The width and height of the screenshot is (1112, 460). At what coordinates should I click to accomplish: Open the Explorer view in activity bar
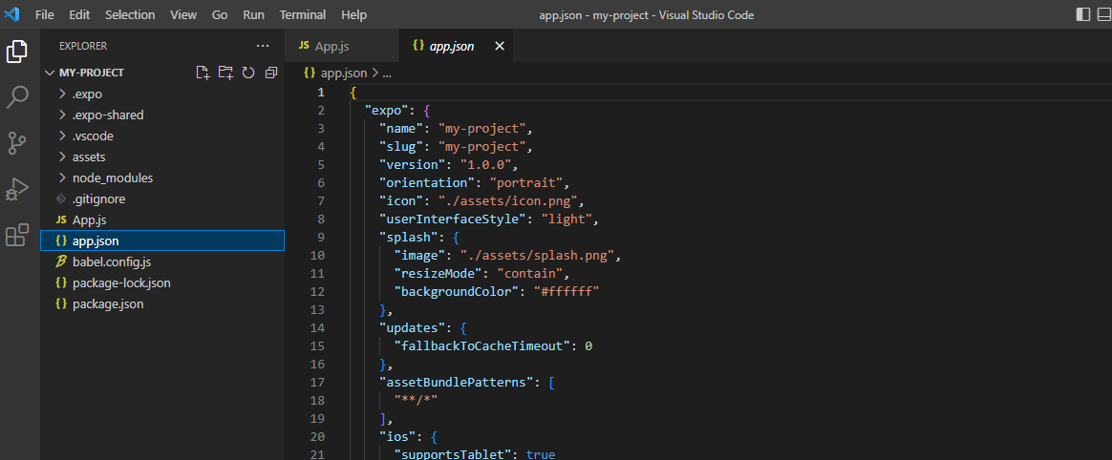pyautogui.click(x=17, y=52)
